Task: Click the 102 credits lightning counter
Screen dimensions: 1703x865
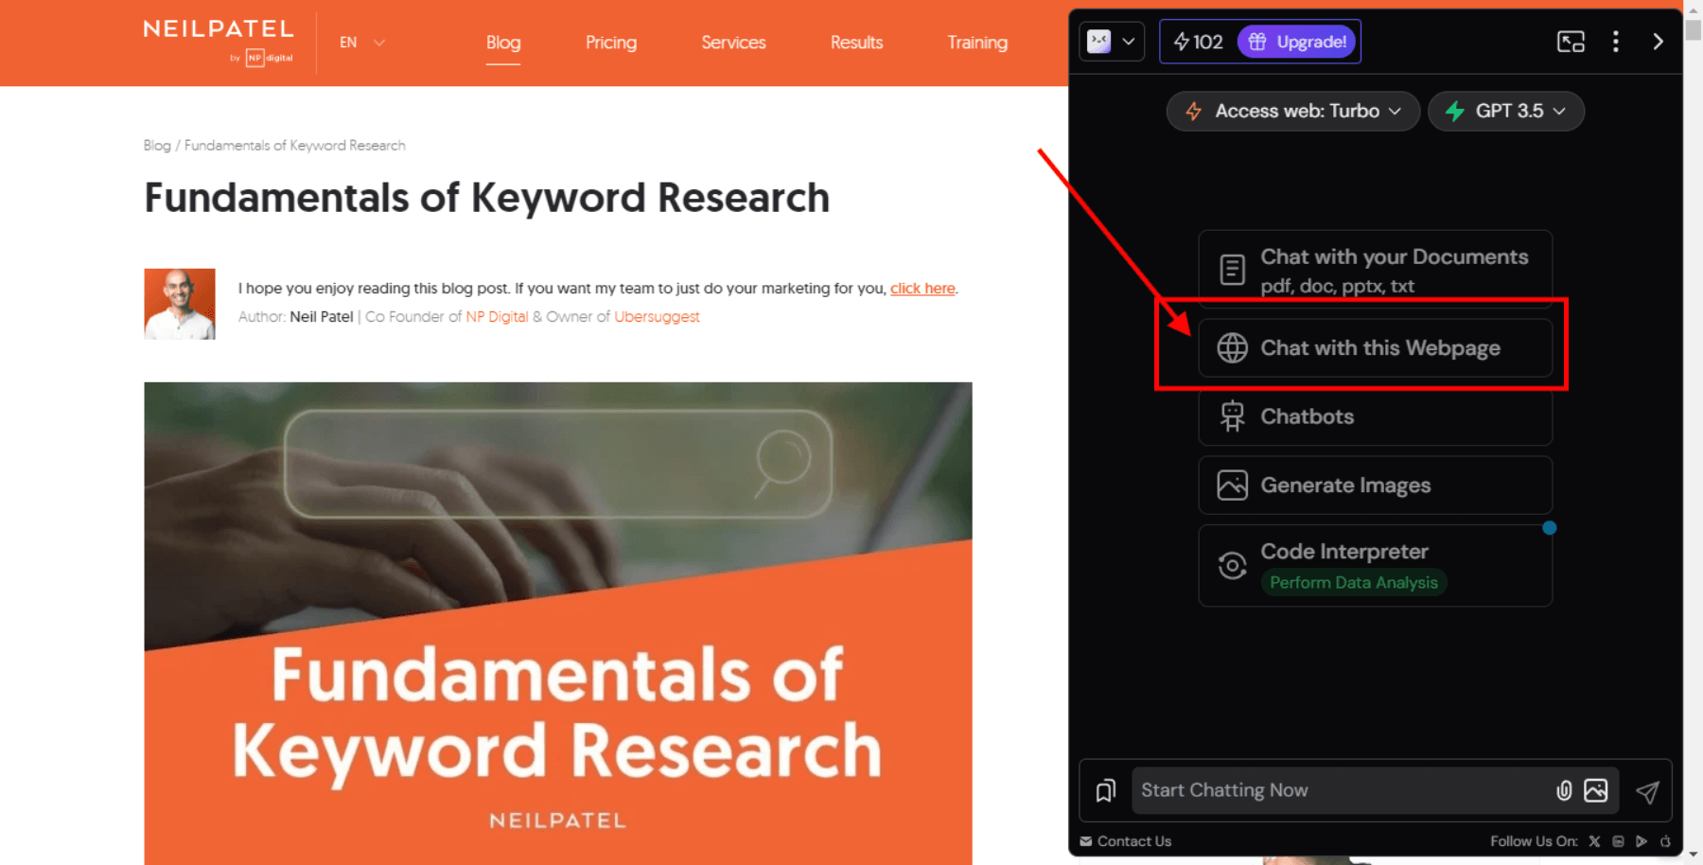Action: (x=1198, y=42)
